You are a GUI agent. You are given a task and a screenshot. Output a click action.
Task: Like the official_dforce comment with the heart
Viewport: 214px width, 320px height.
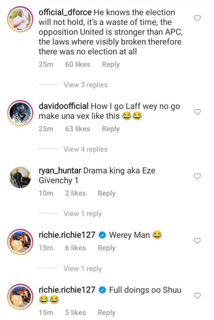pos(197,18)
